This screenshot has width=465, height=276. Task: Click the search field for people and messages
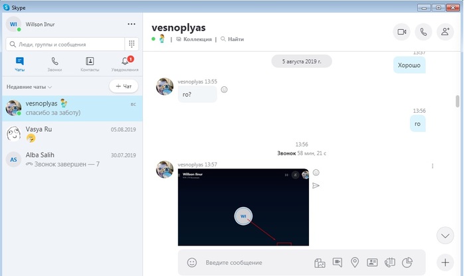pyautogui.click(x=65, y=44)
